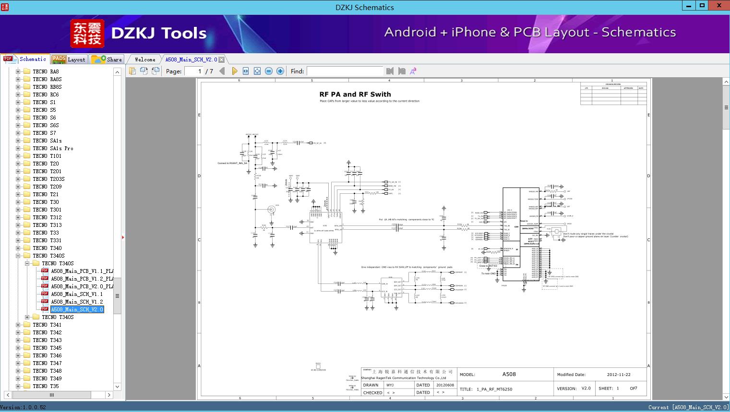Toggle match case in Find bar
730x412 pixels.
coord(413,71)
